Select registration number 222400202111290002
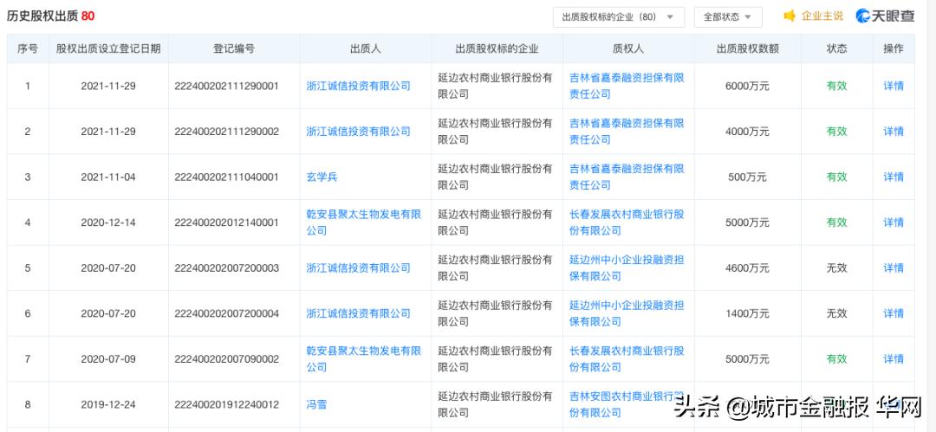 click(x=227, y=132)
